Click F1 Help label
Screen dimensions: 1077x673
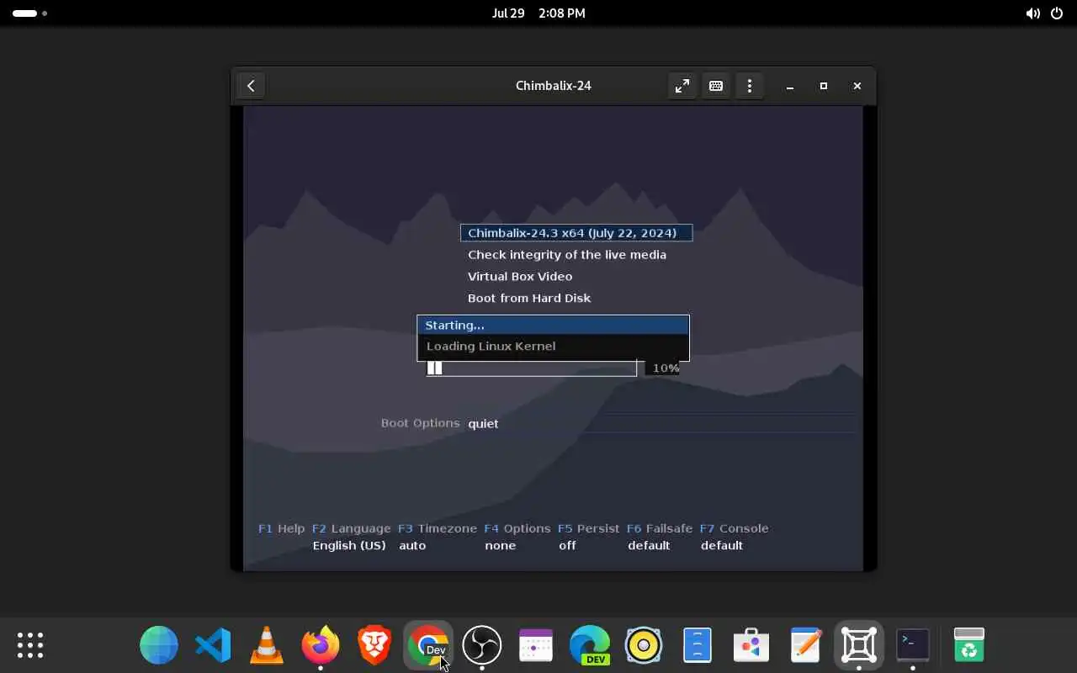click(281, 528)
